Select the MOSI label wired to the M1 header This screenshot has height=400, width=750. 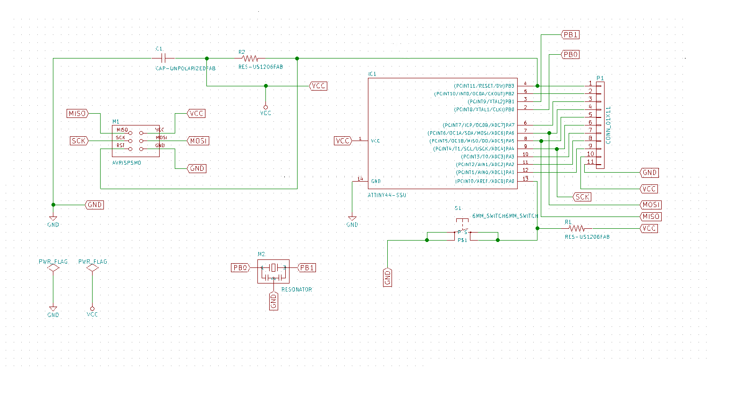click(x=198, y=141)
